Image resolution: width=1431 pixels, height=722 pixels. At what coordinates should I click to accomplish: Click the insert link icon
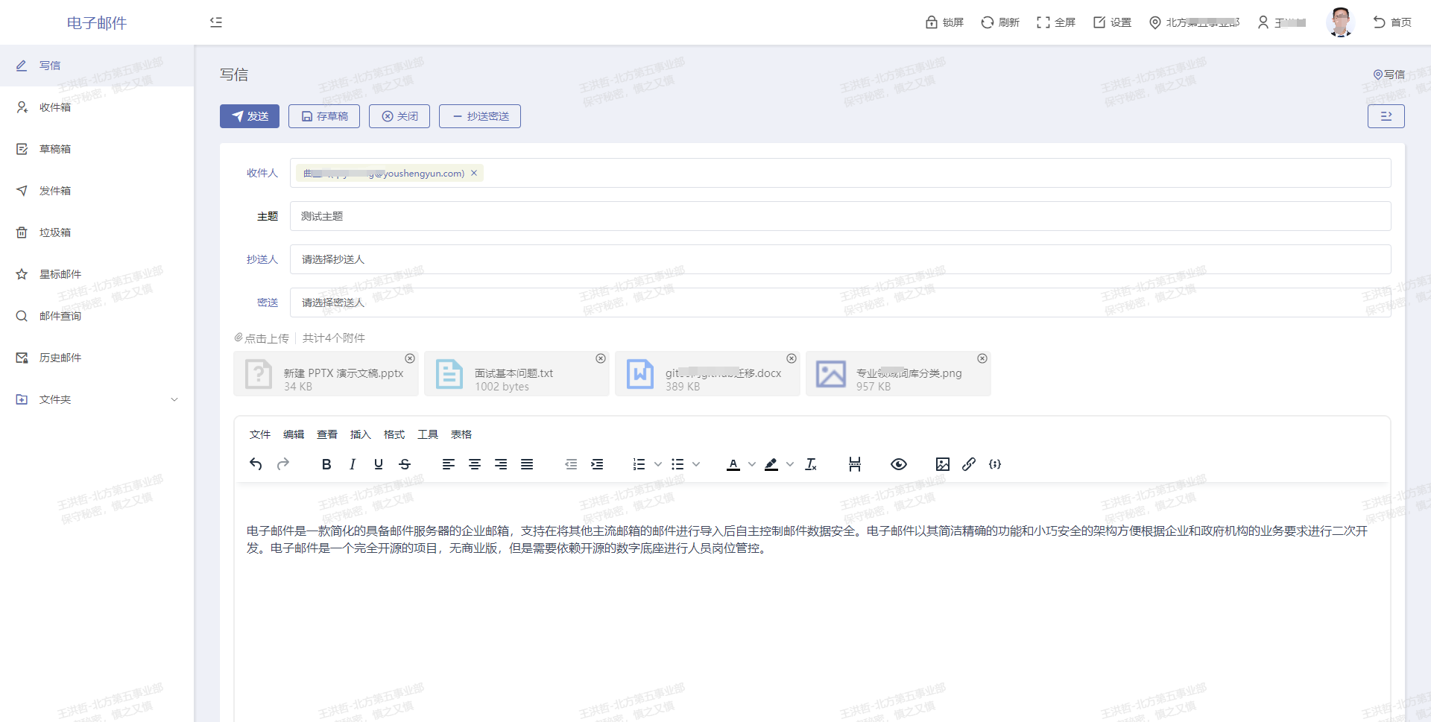pyautogui.click(x=968, y=464)
